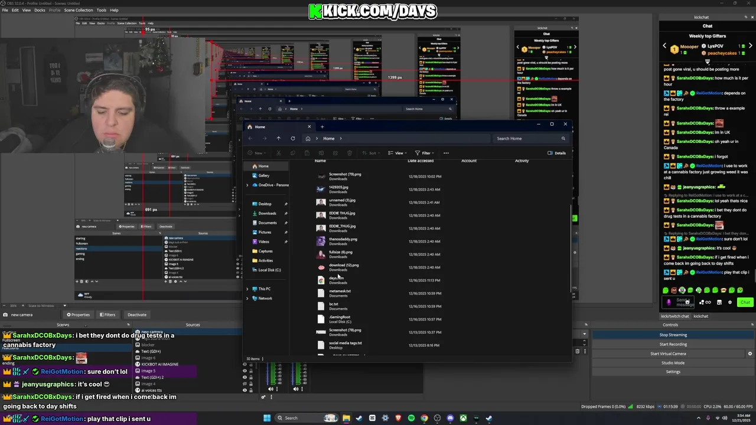Open the New item dropdown in File Explorer

coord(257,153)
